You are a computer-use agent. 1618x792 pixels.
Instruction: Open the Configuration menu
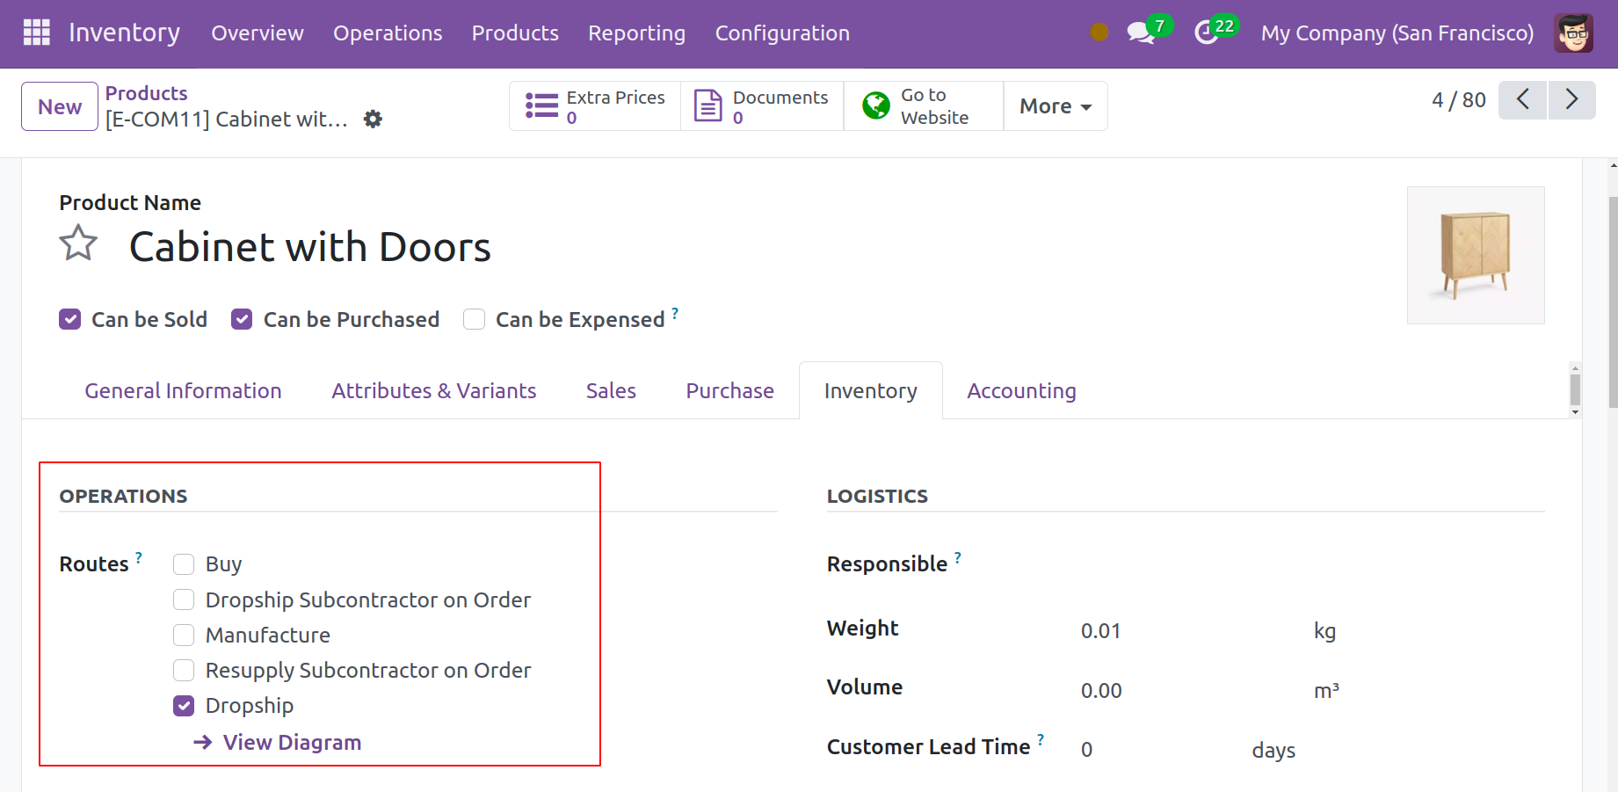(781, 33)
